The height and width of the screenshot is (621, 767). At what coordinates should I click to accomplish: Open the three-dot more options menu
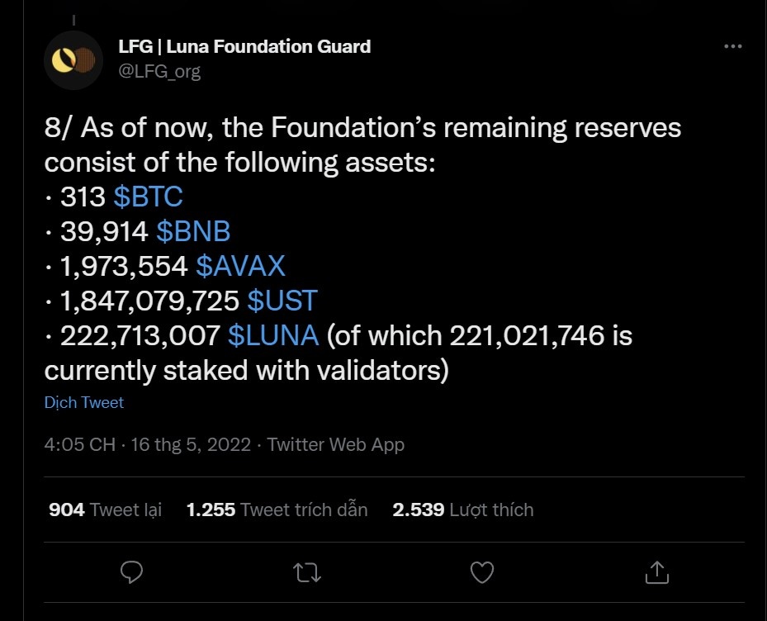coord(732,47)
